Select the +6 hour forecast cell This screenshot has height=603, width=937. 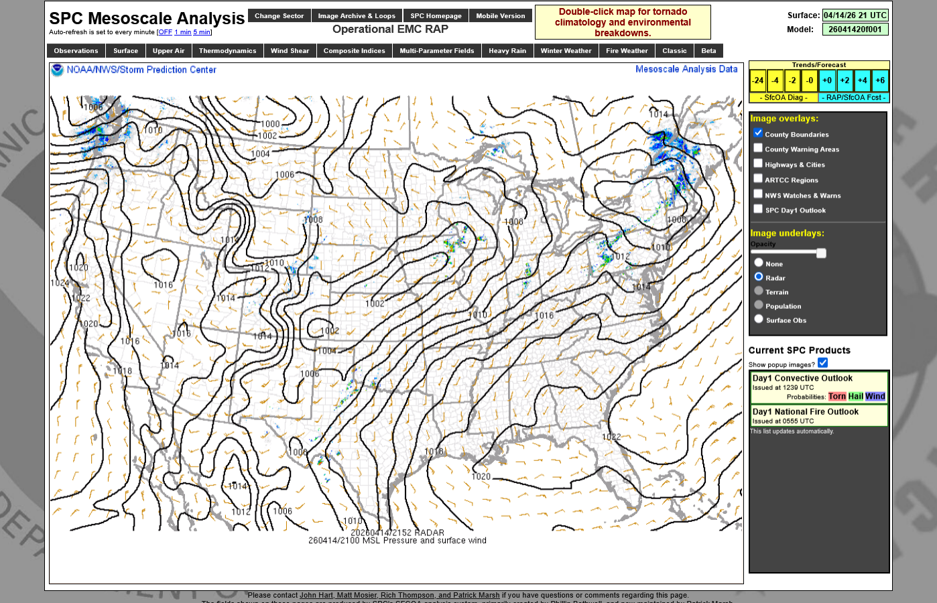880,80
